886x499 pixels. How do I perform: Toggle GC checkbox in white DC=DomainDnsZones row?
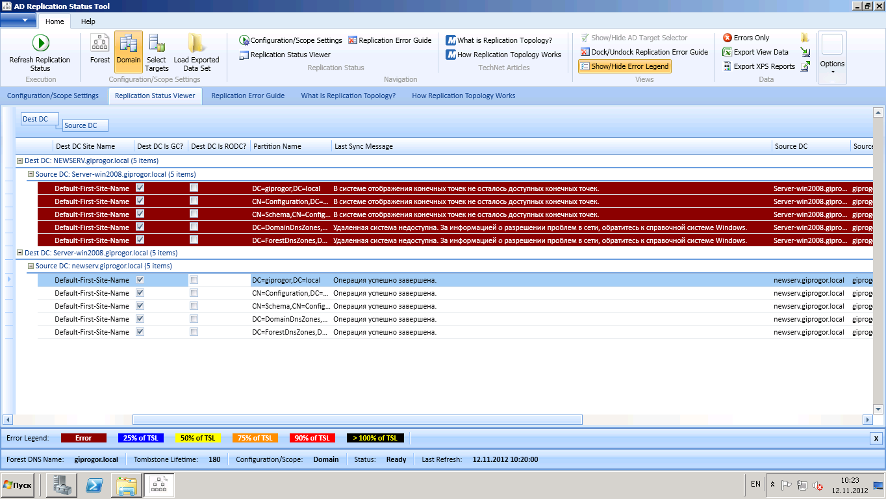pos(140,319)
